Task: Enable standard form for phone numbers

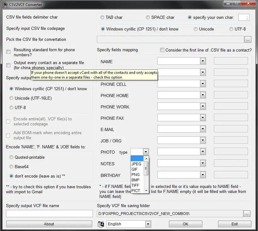Action: (x=8, y=52)
